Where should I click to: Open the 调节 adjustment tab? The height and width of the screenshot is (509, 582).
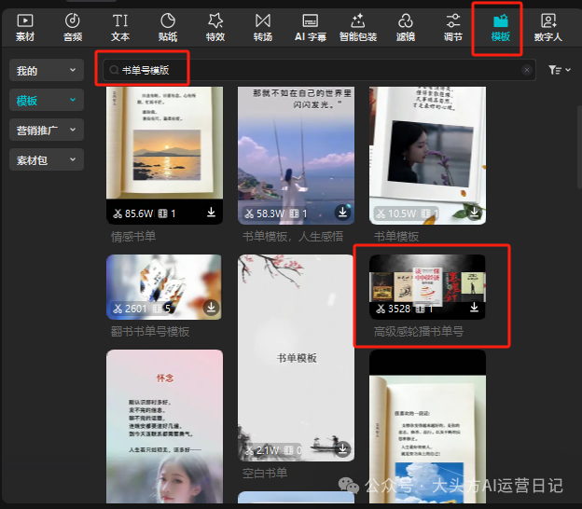(x=453, y=27)
